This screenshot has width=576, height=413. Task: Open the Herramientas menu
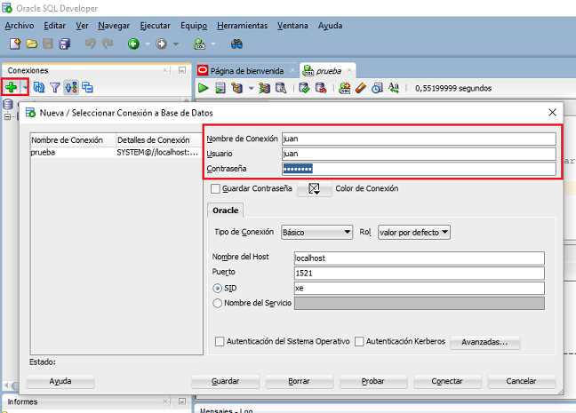[243, 26]
